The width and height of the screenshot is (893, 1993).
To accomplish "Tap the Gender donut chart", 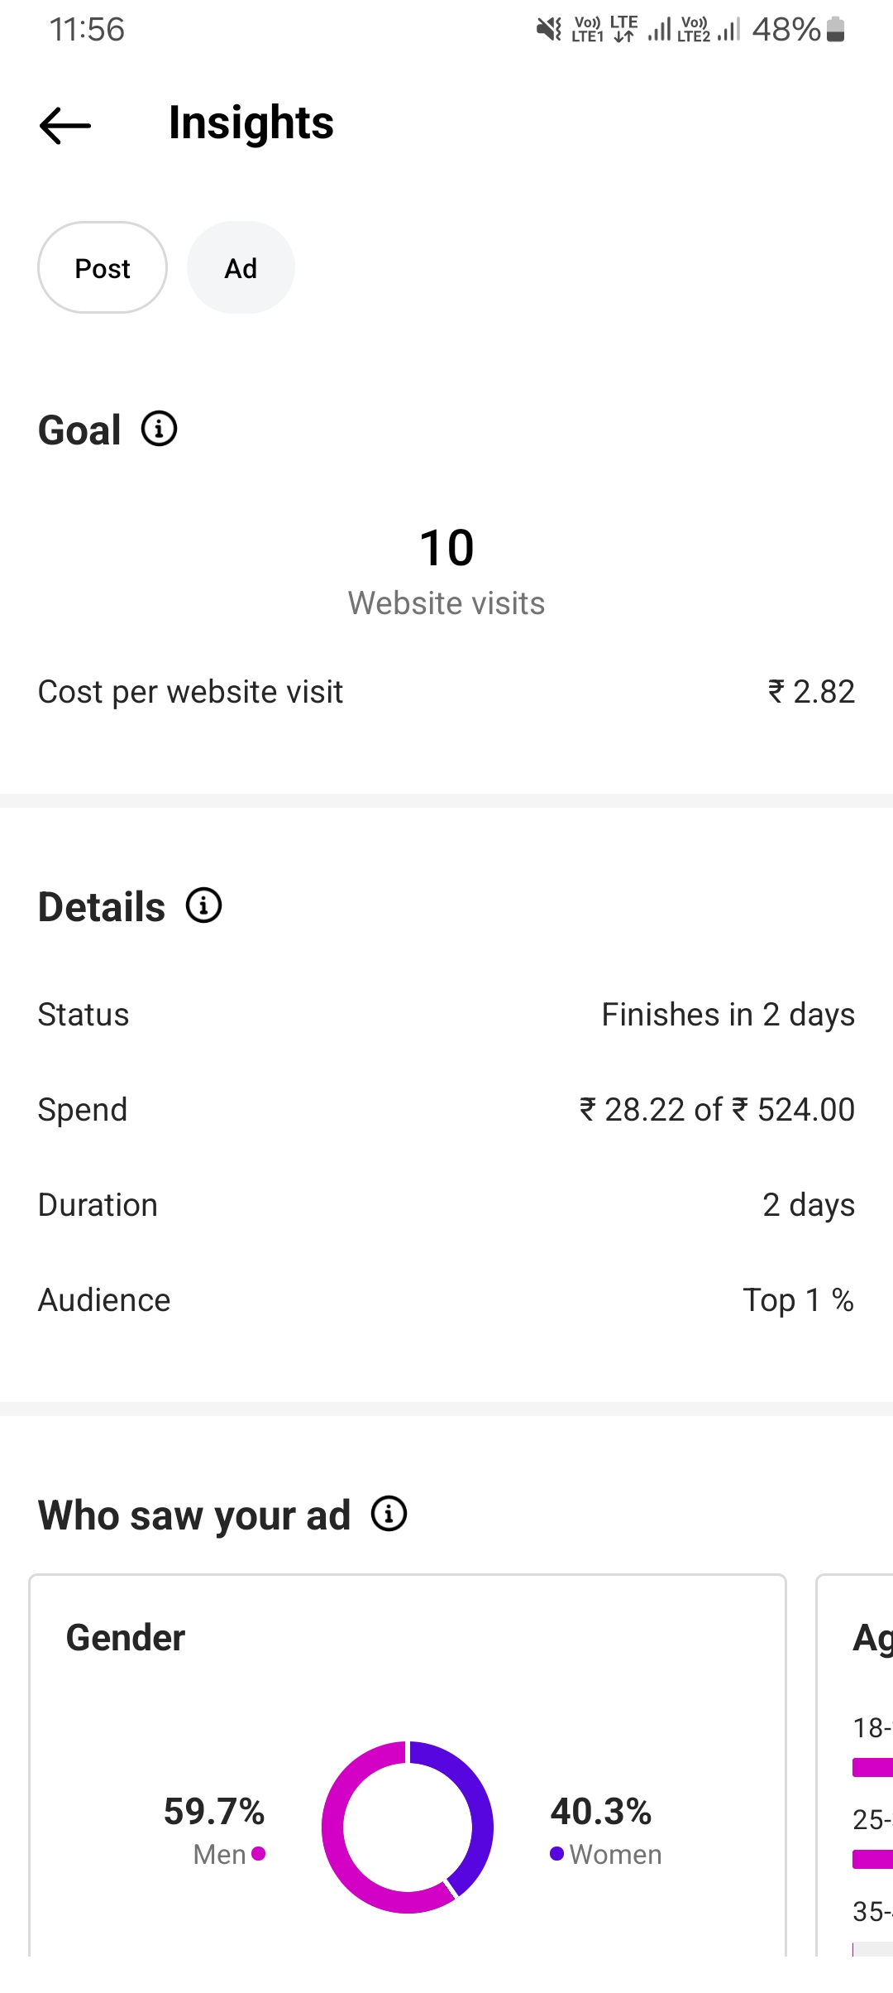I will coord(408,1827).
